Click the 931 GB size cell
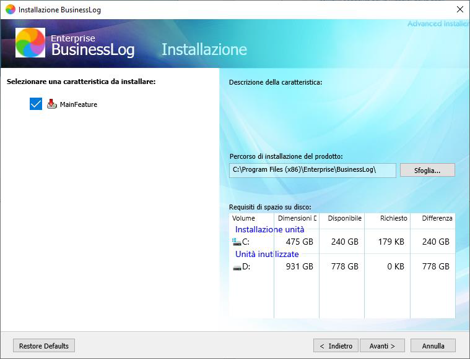Screen dimensions: 470x359 tap(299, 266)
